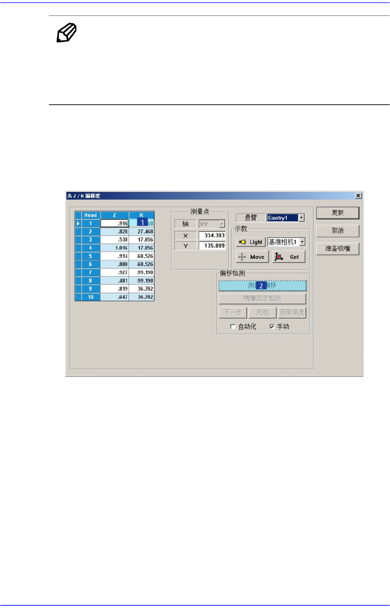Click the 喷嘴固定检测 button

pyautogui.click(x=263, y=299)
